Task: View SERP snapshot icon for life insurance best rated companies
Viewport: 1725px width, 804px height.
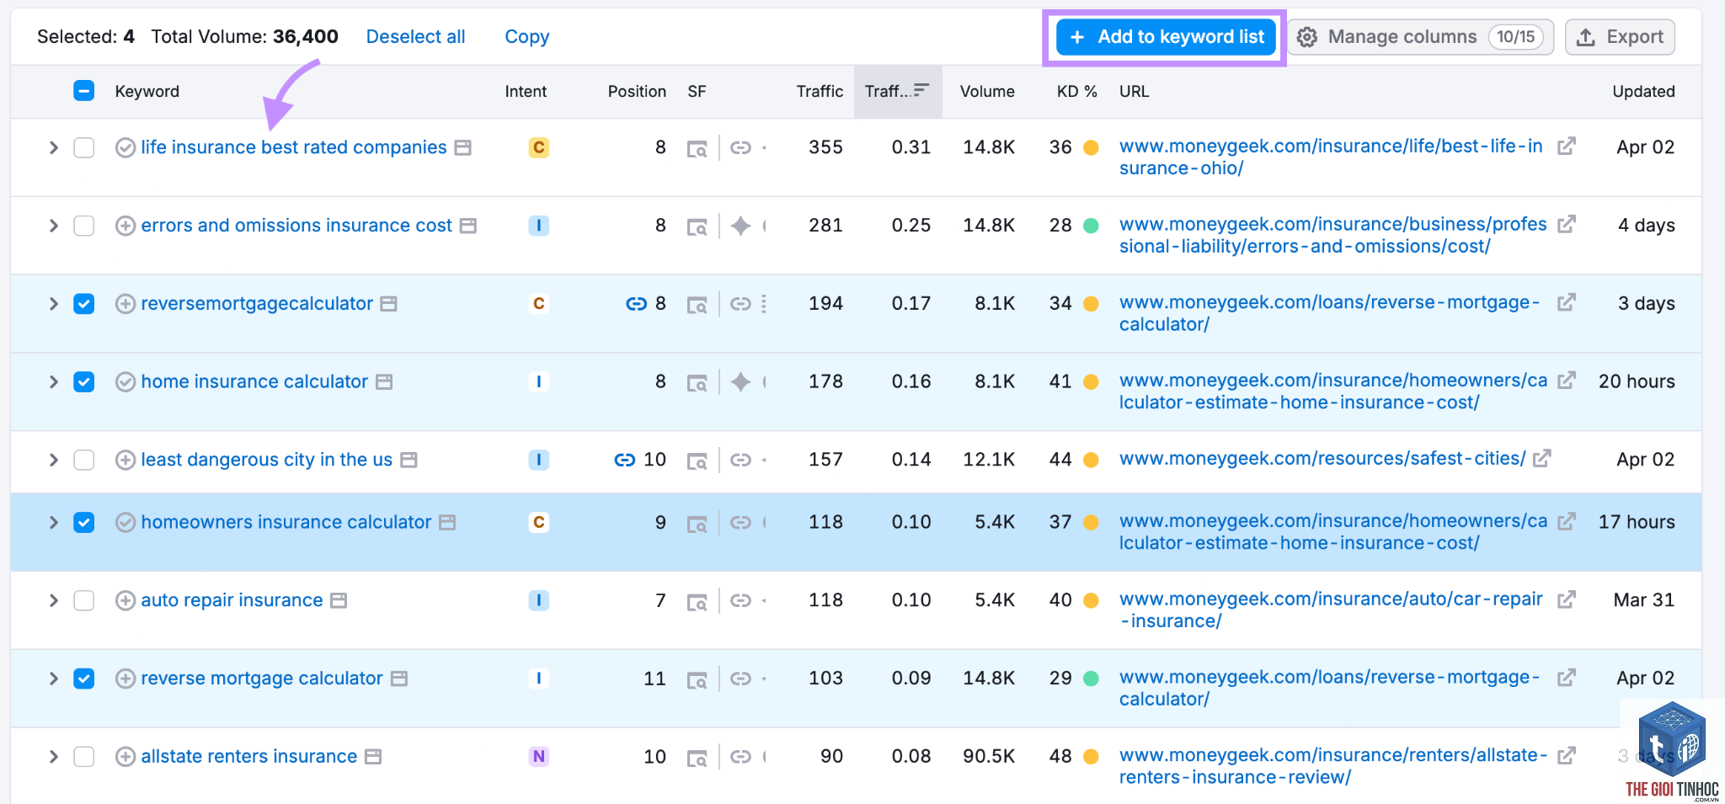Action: coord(697,149)
